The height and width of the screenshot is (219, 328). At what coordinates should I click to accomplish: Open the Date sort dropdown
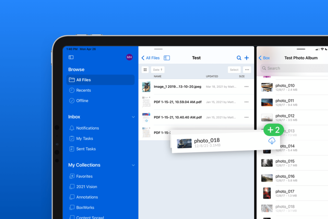pos(158,70)
